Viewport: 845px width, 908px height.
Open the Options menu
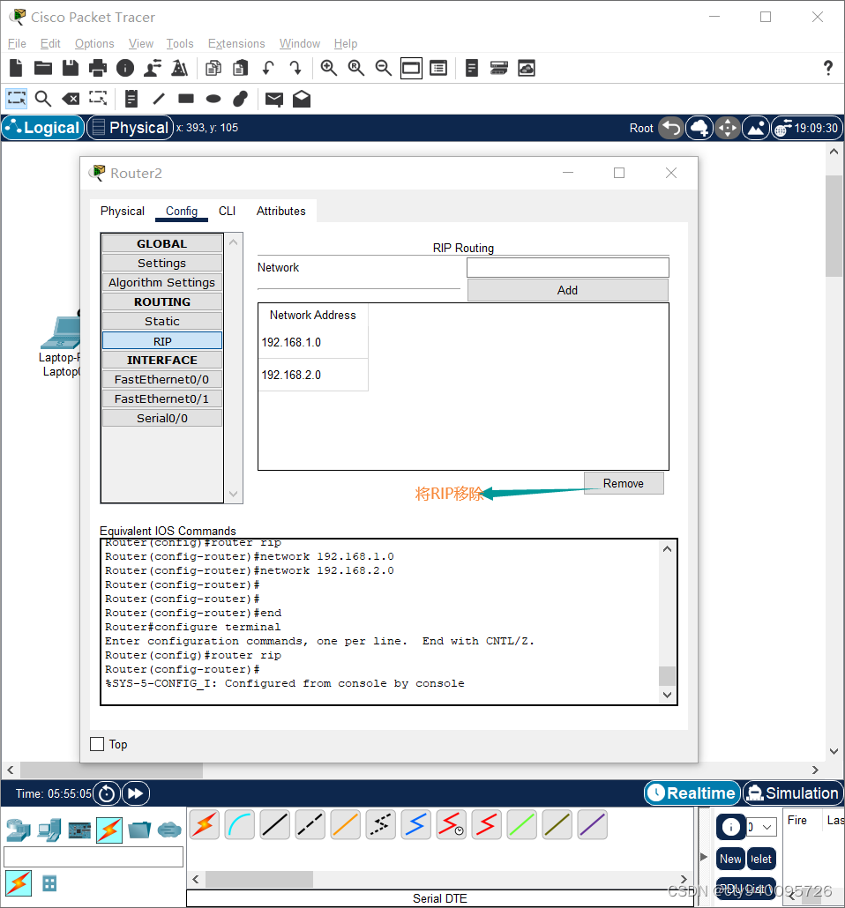pyautogui.click(x=94, y=43)
